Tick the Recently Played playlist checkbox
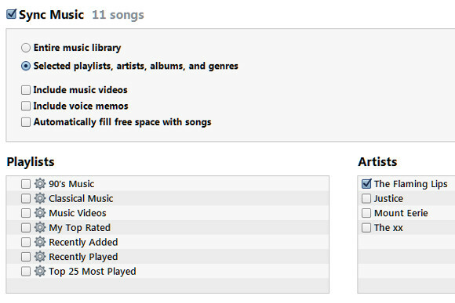This screenshot has height=303, width=455. click(x=26, y=257)
